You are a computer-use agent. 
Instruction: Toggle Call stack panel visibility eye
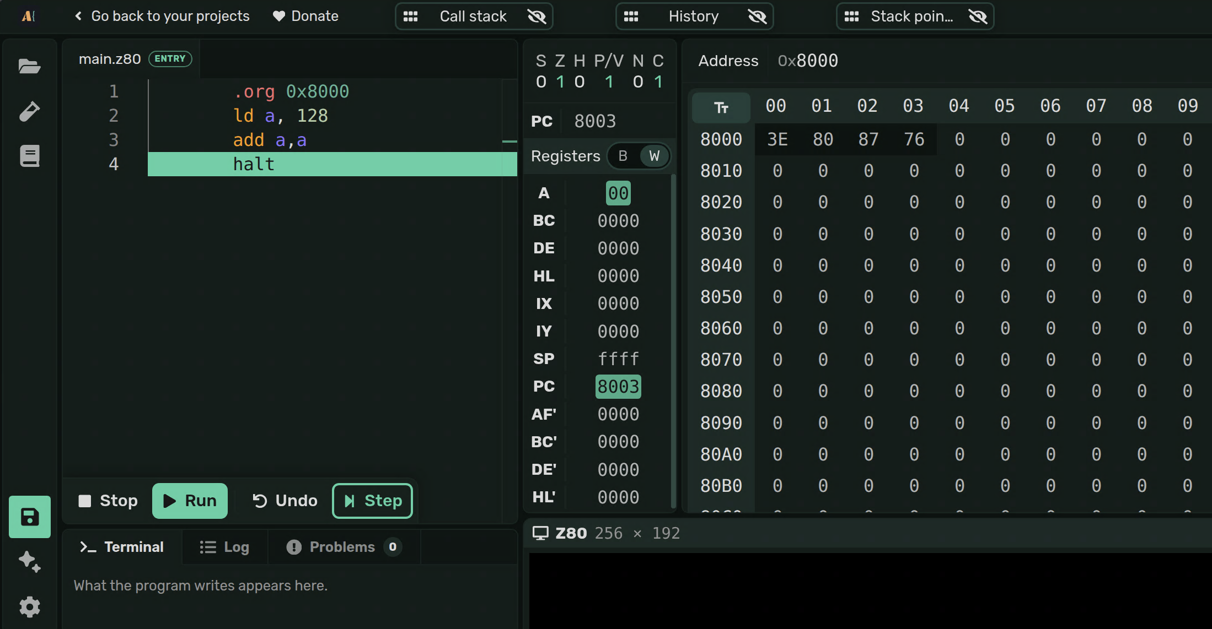(537, 17)
